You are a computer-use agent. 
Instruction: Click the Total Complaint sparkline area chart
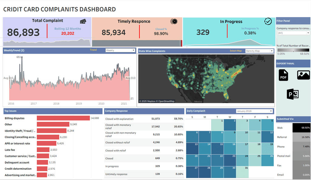coord(47,42)
